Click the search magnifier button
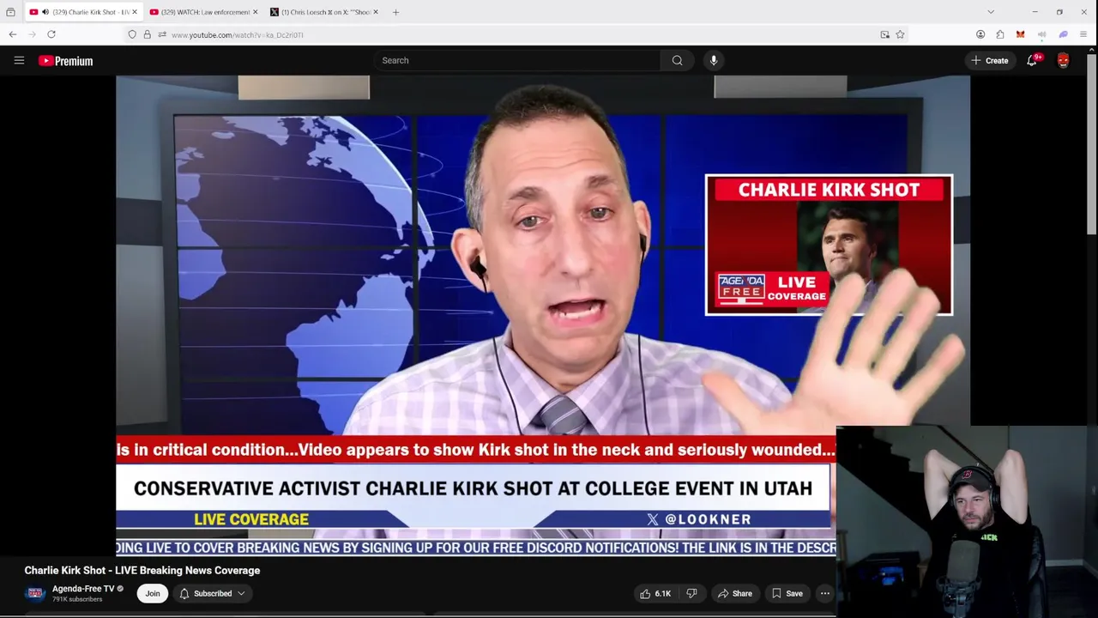The image size is (1098, 618). [x=678, y=60]
